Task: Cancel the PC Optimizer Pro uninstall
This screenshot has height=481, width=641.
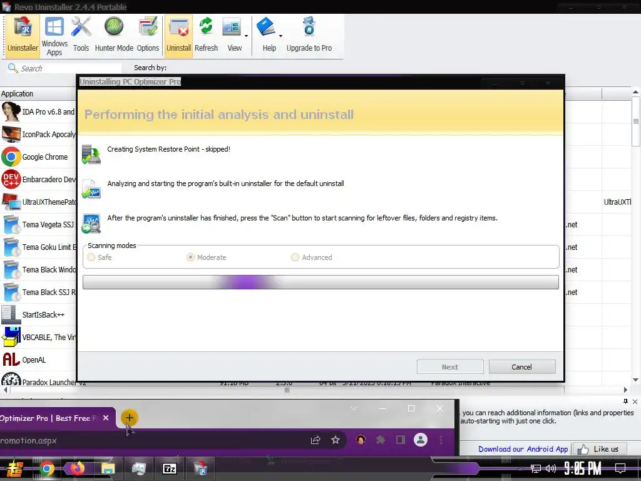Action: 522,367
